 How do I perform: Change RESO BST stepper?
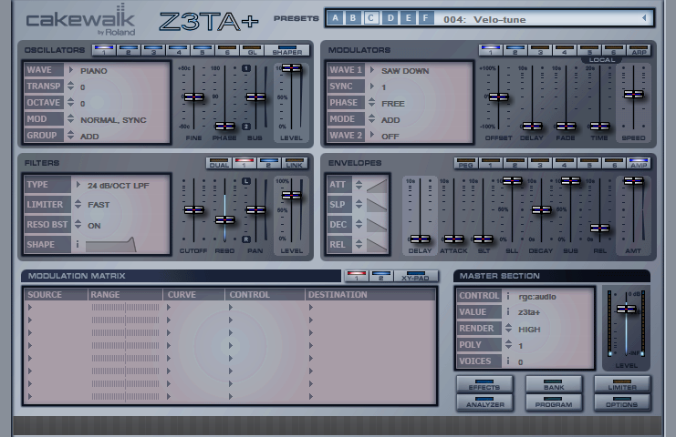pos(78,224)
